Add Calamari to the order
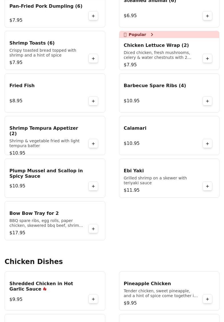The width and height of the screenshot is (224, 322). click(207, 144)
